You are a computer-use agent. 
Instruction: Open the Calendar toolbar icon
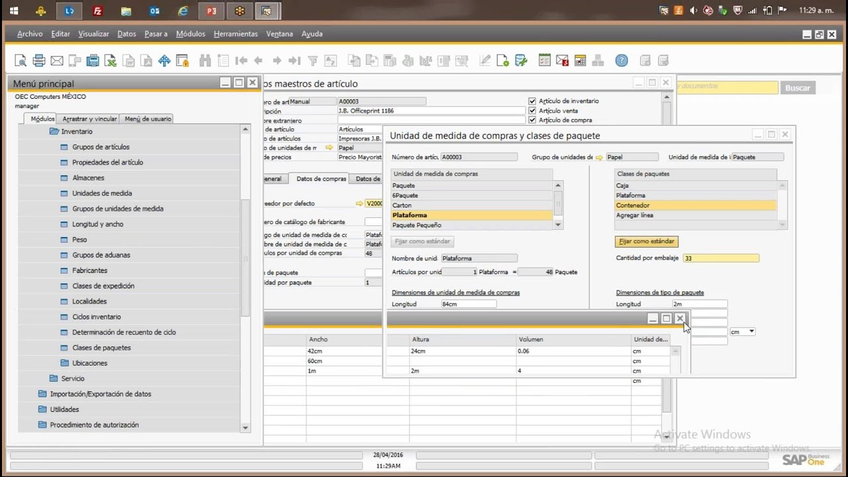(x=580, y=61)
